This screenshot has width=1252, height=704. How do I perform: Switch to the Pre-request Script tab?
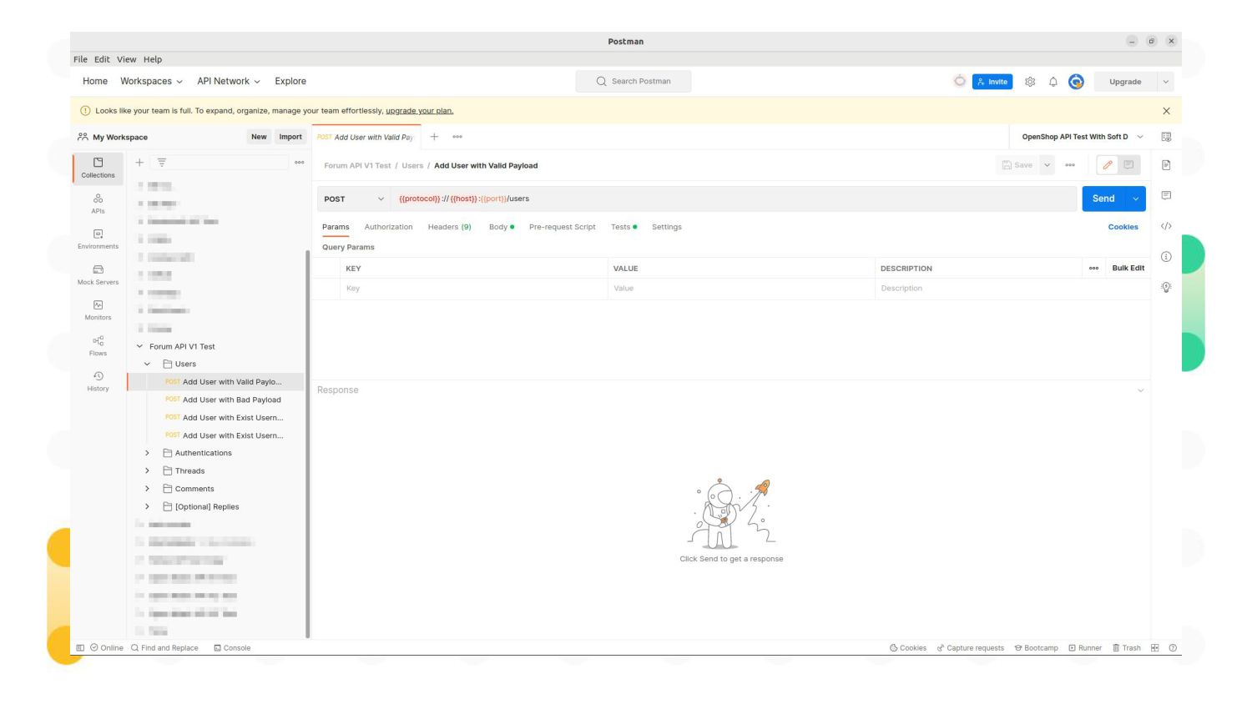pos(562,227)
